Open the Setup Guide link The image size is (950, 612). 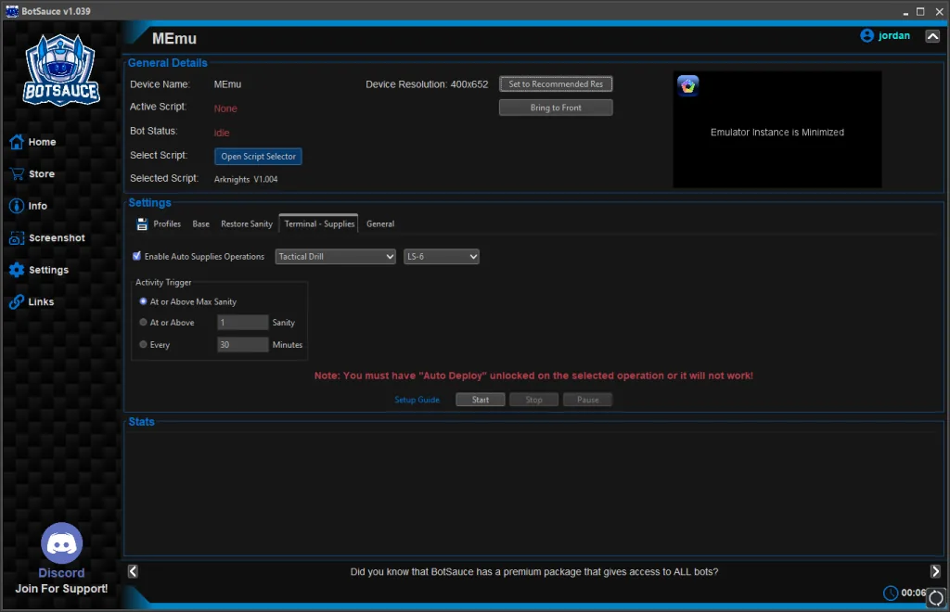(417, 400)
